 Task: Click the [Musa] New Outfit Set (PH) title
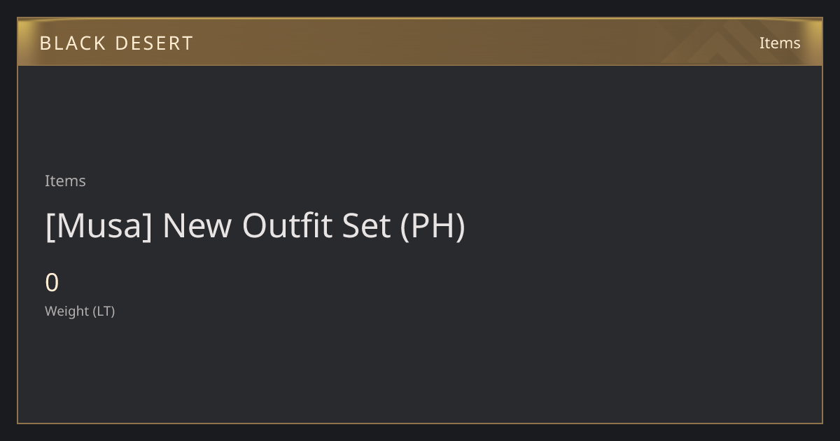255,226
